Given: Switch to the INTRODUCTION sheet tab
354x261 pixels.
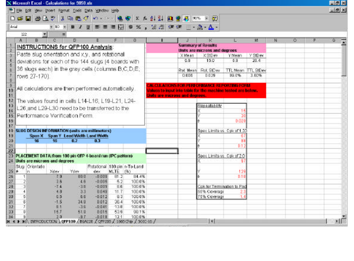Looking at the screenshot, I should click(x=44, y=221).
